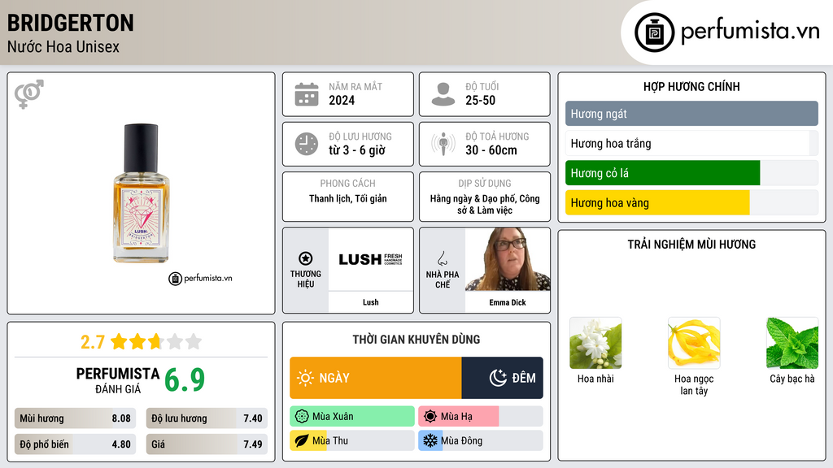
Task: Click the small perfumista.vn watermark under the bottle
Action: tap(200, 278)
